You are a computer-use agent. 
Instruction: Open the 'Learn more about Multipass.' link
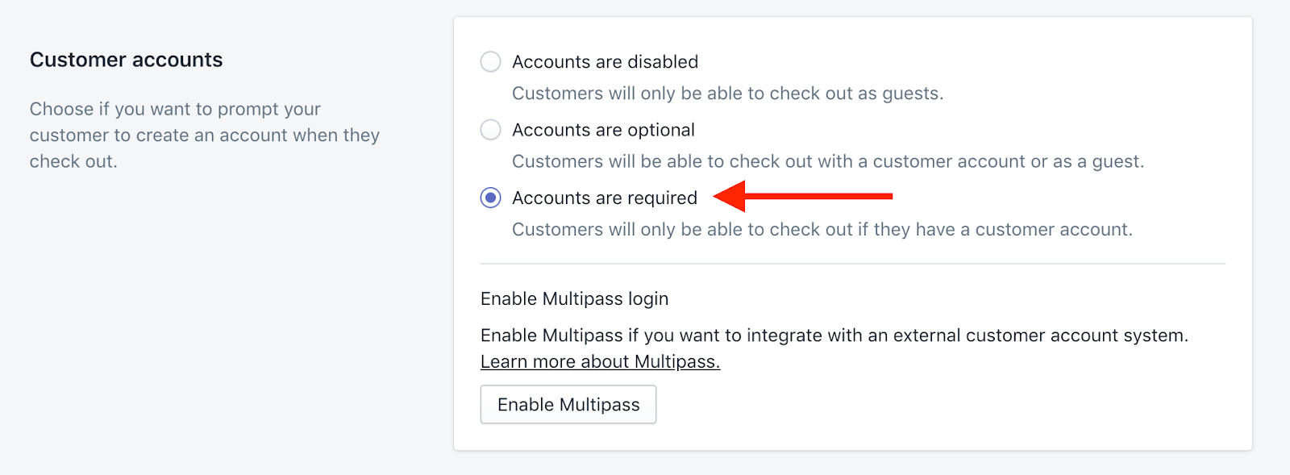pyautogui.click(x=600, y=361)
